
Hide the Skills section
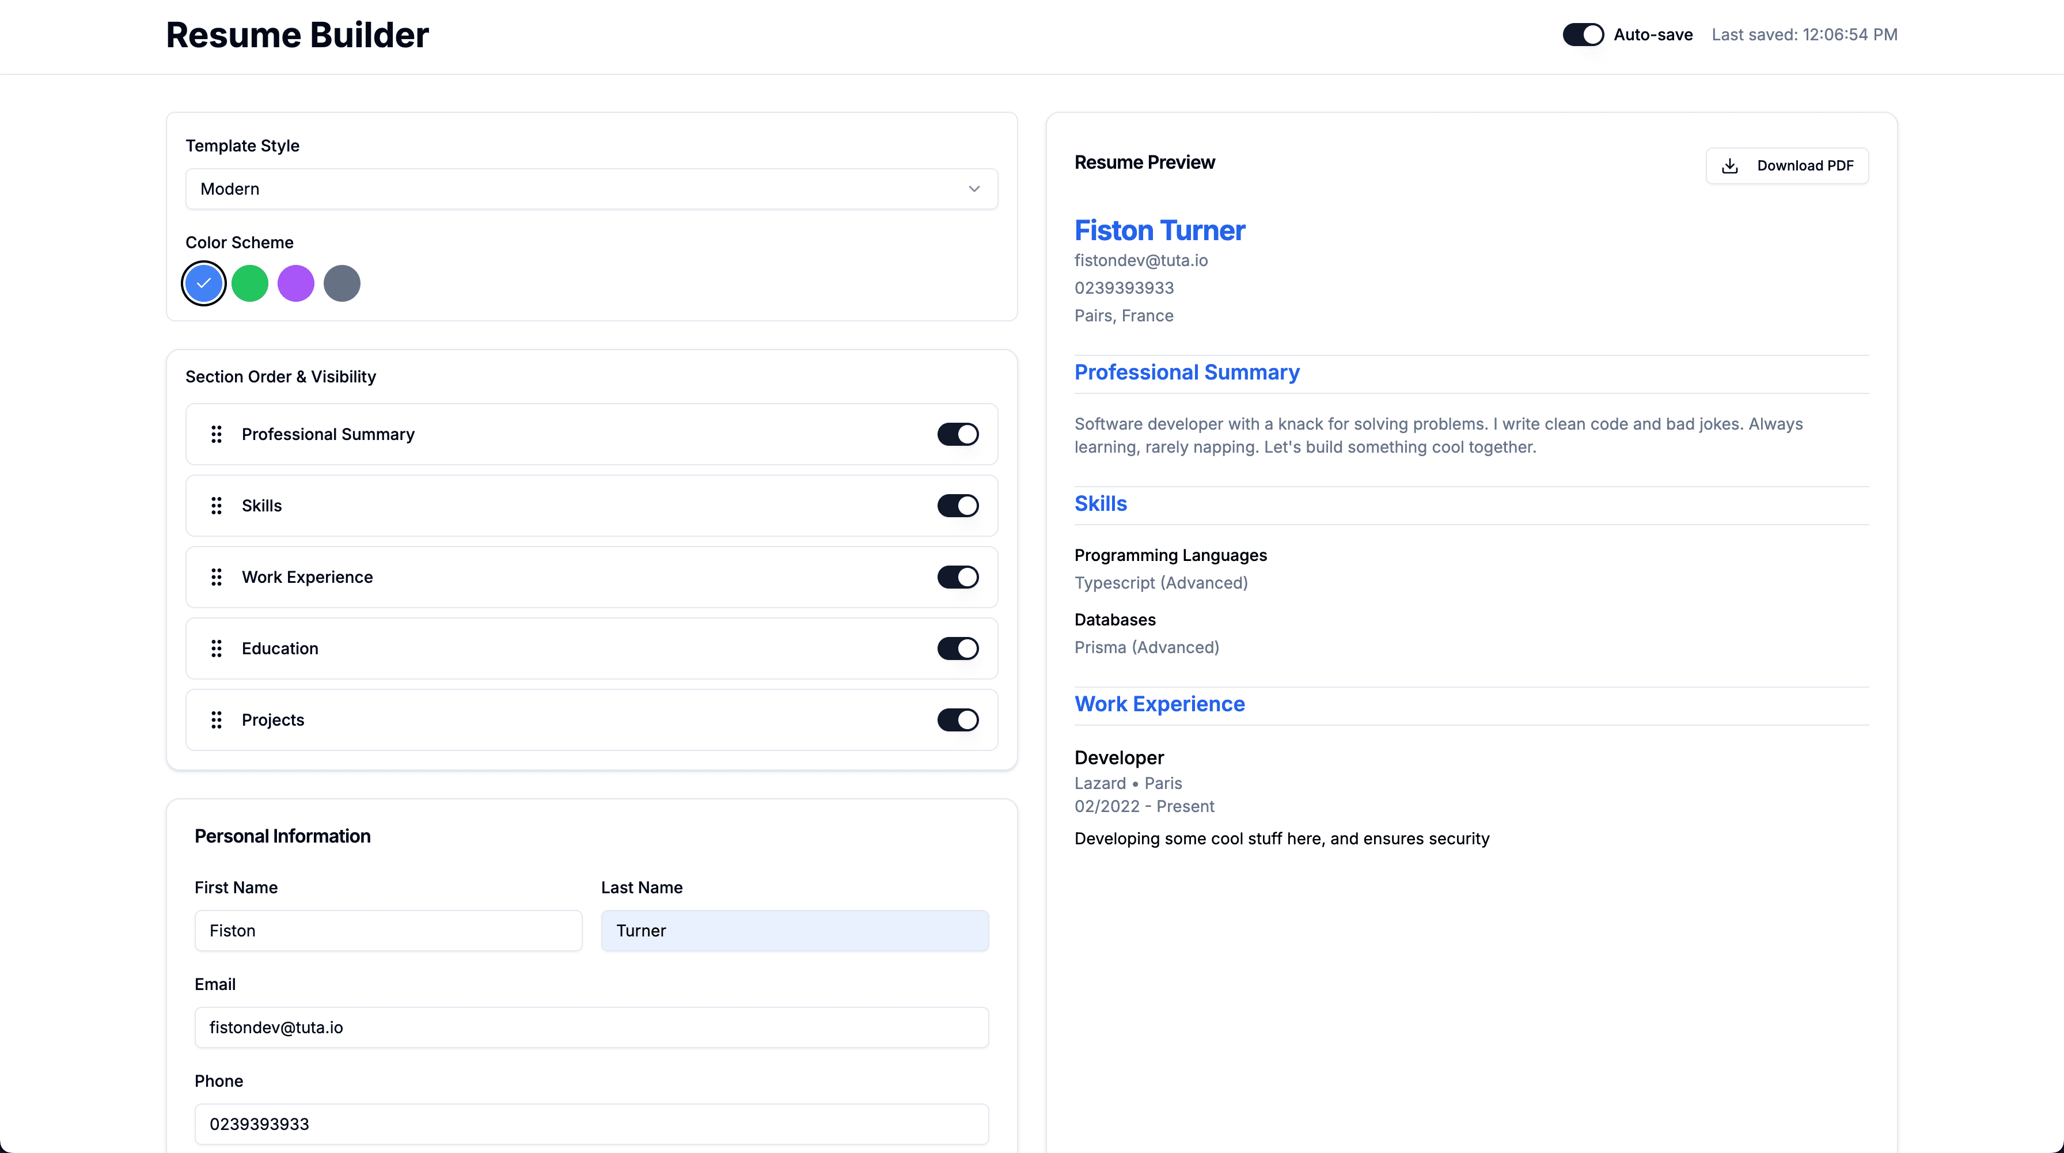tap(958, 506)
